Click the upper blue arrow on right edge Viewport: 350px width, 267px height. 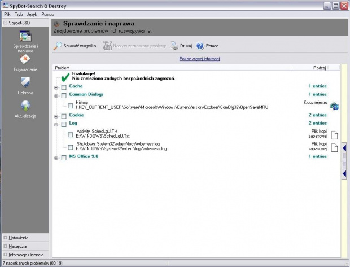coord(344,148)
